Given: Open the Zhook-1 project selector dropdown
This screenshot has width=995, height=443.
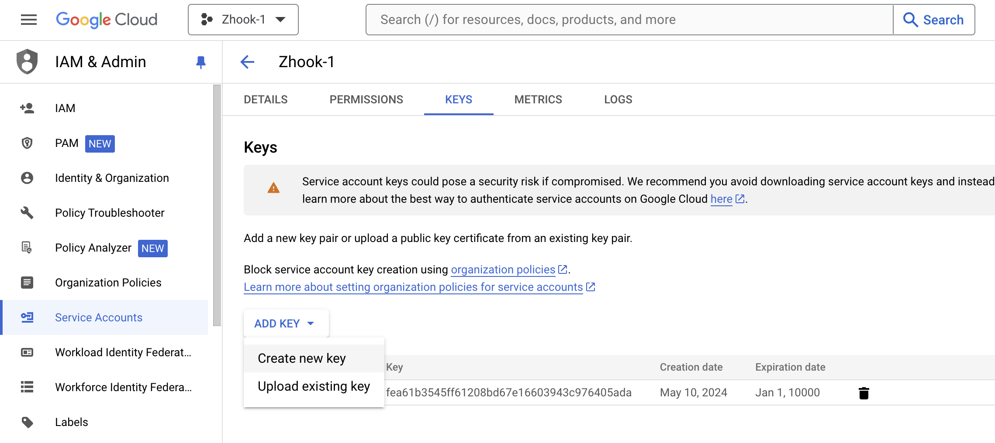Looking at the screenshot, I should point(243,20).
